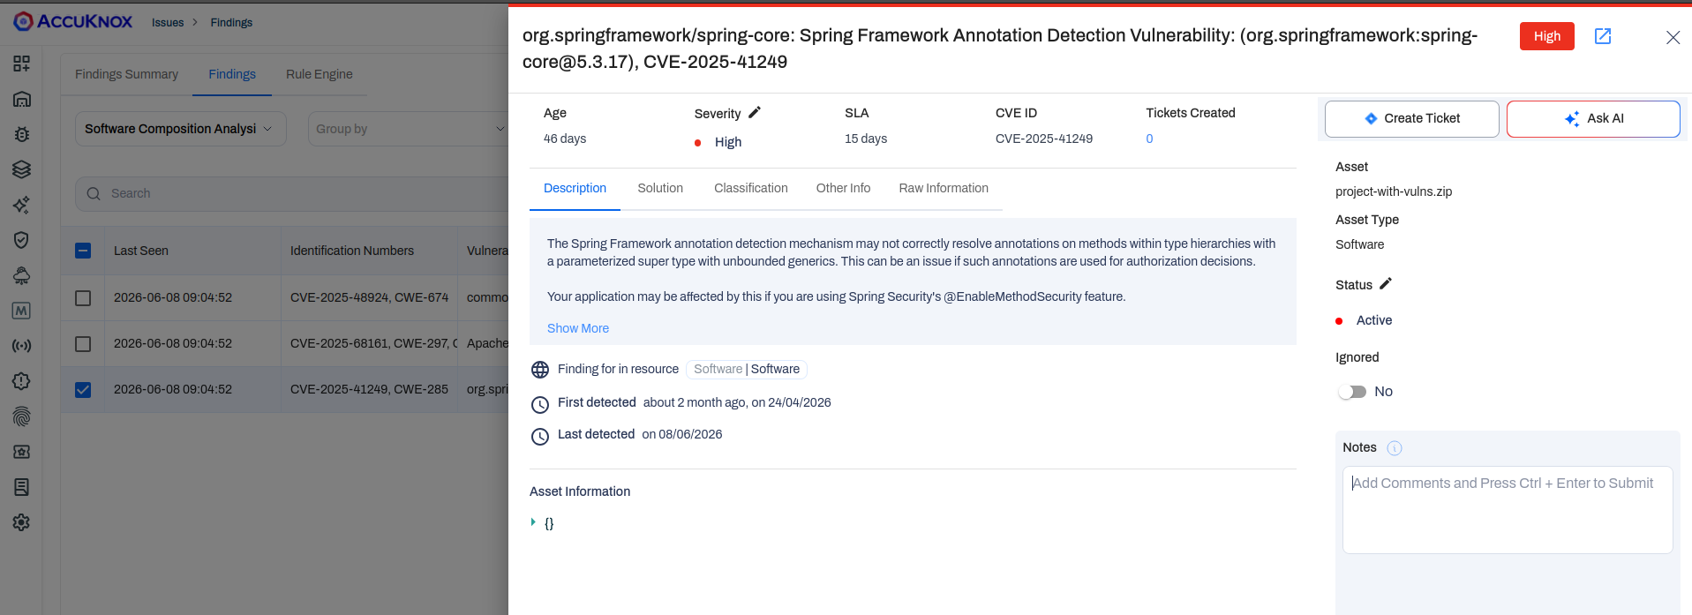
Task: Switch to the Raw Information tab
Action: (944, 188)
